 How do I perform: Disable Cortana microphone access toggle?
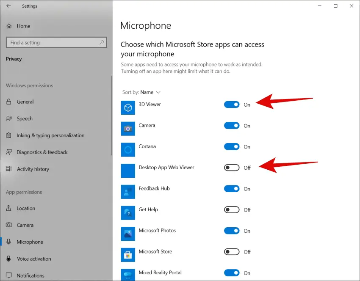point(232,146)
